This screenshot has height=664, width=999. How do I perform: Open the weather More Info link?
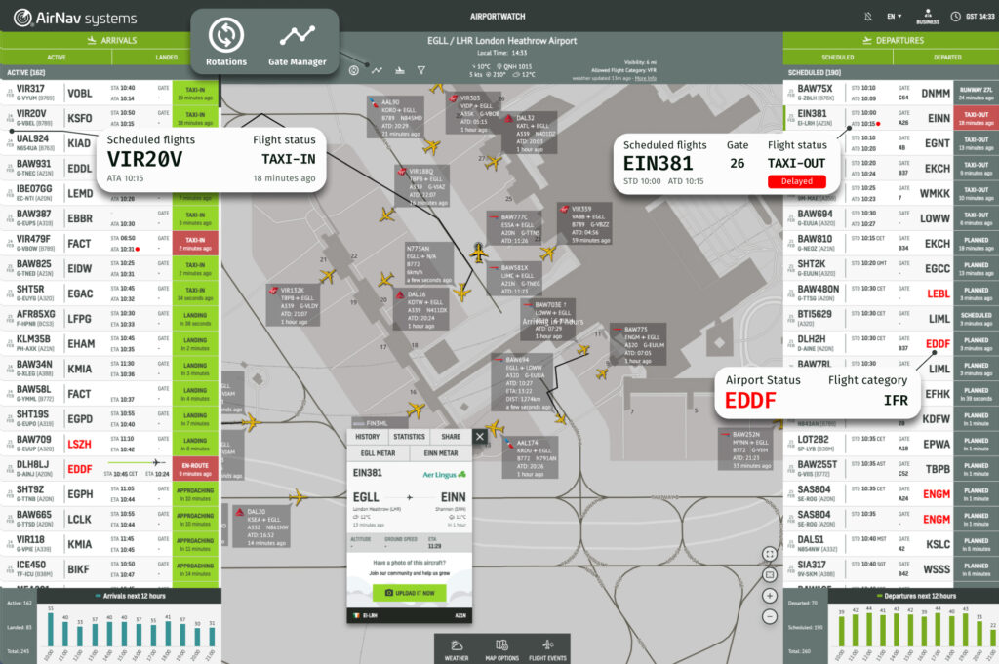[646, 77]
